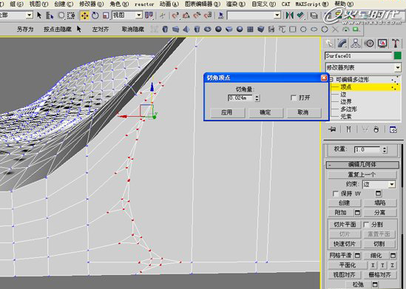Activate the Select and Move tool
Viewport: 406px width, 289px height.
pos(84,16)
